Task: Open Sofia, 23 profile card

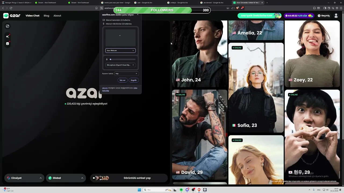Action: coord(256,88)
